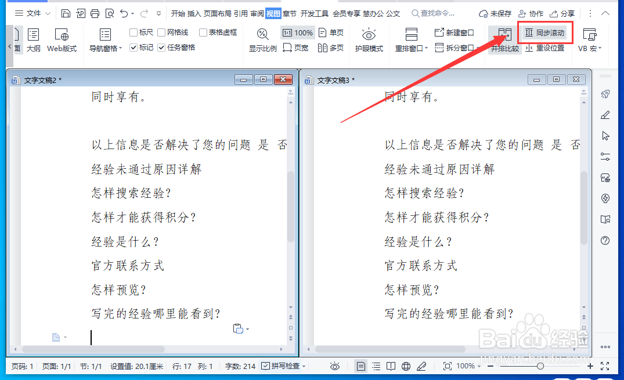The width and height of the screenshot is (624, 380).
Task: Open the 页面布局 ribbon tab
Action: click(x=217, y=13)
